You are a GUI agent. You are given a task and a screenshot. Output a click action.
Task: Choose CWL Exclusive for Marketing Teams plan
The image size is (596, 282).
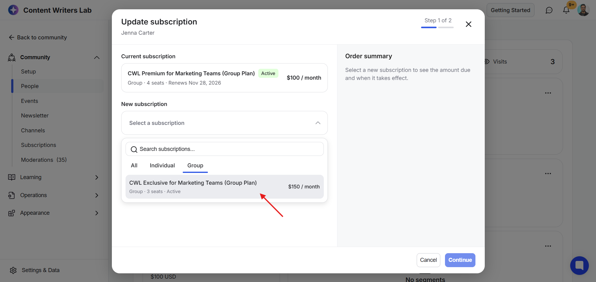[x=224, y=187]
